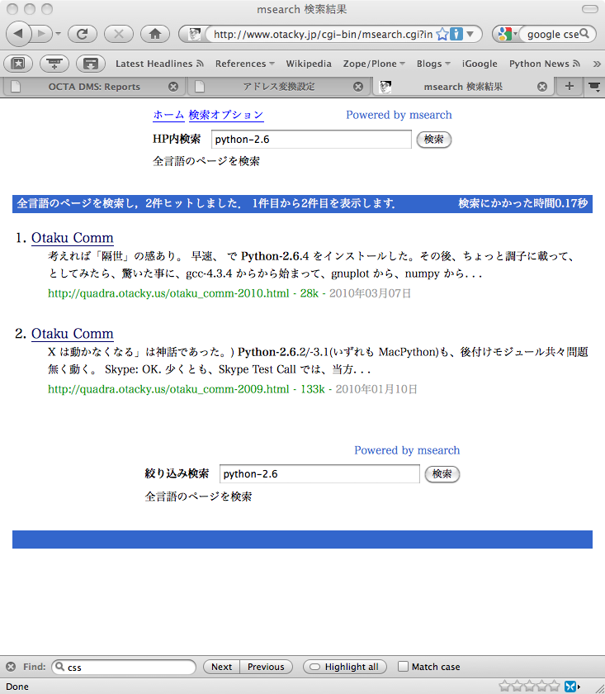This screenshot has width=605, height=694.
Task: Enable the Match case checkbox
Action: point(403,667)
